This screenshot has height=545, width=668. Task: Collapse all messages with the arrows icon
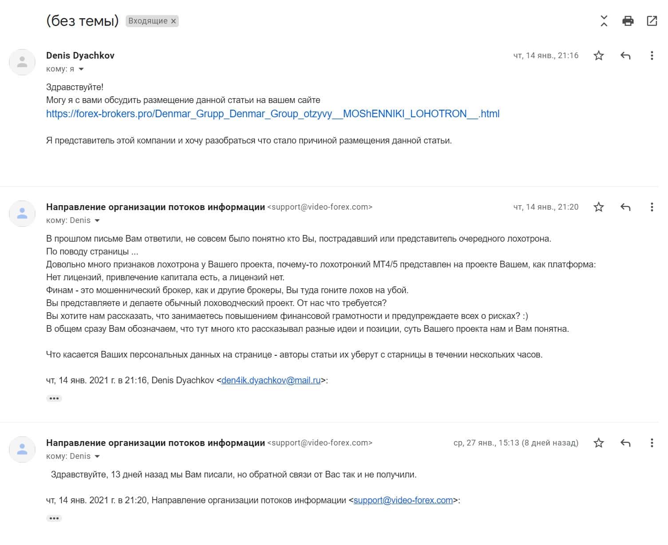click(604, 21)
